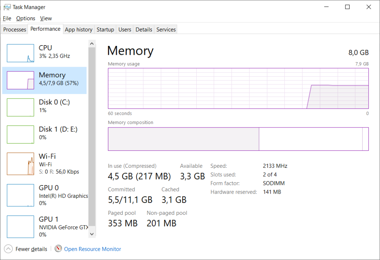Click the 'Disk 1 (D: E:)' label

click(x=58, y=129)
